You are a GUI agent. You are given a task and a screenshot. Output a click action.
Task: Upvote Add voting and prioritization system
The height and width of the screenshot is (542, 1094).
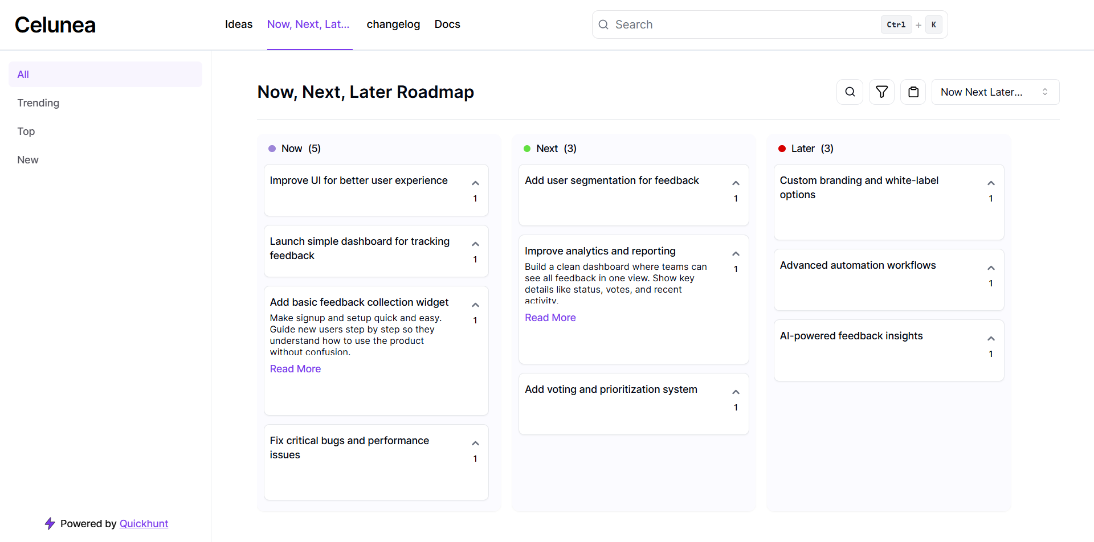[x=736, y=392]
